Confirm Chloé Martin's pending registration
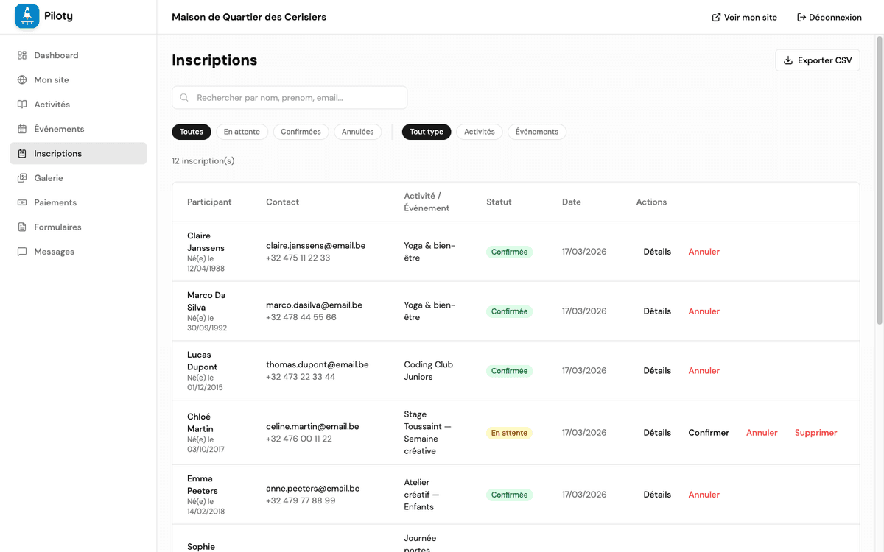 coord(709,433)
